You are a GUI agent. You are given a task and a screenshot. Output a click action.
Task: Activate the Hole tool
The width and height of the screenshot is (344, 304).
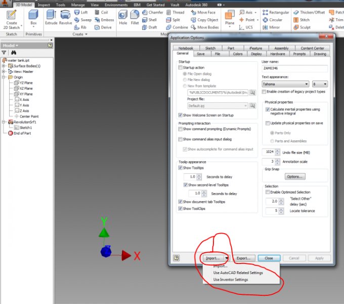pyautogui.click(x=123, y=17)
